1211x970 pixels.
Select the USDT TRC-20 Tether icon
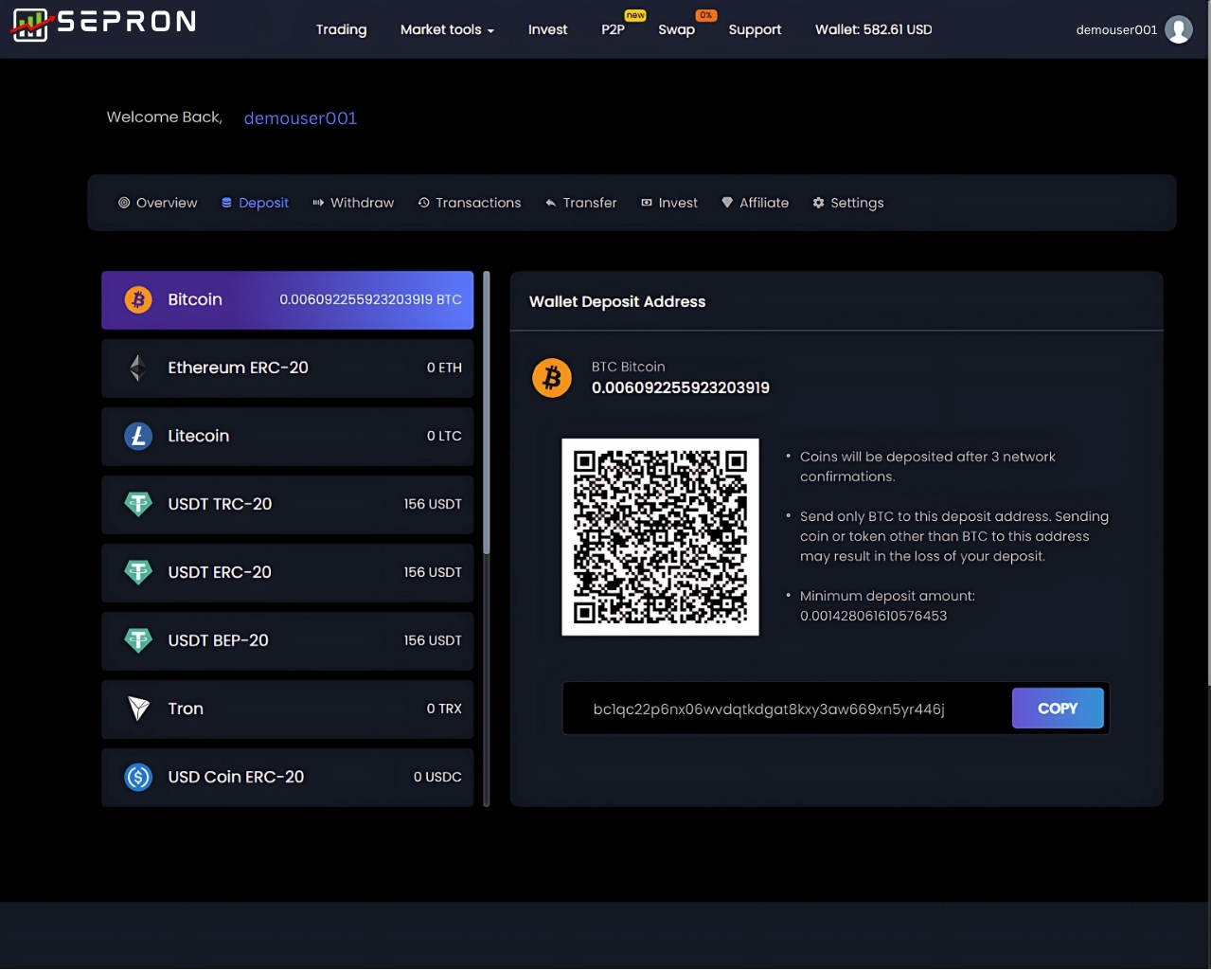point(138,504)
